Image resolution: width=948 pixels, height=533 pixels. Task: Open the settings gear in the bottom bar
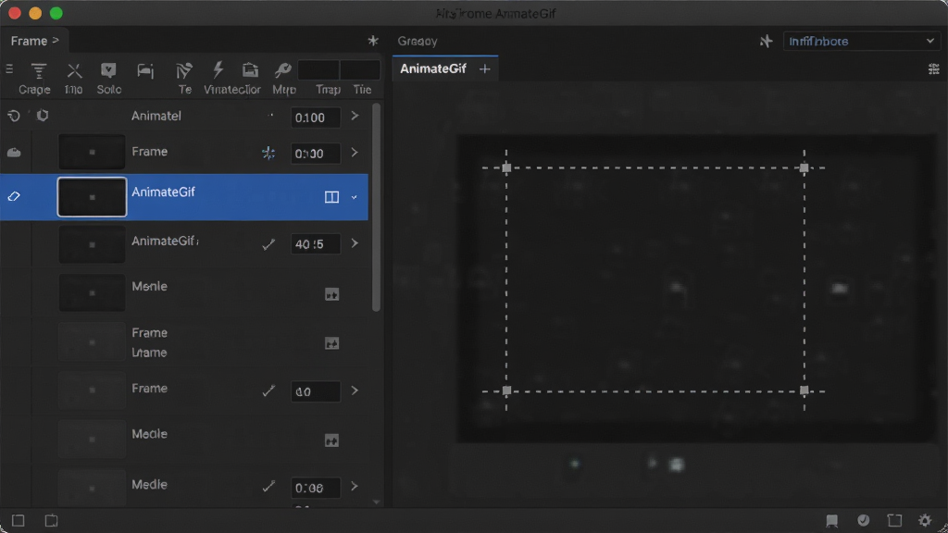pos(925,520)
